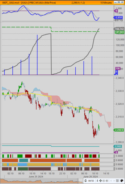125x184 pixels.
Task: Go forward with the right arrow icon
Action: coord(114,180)
